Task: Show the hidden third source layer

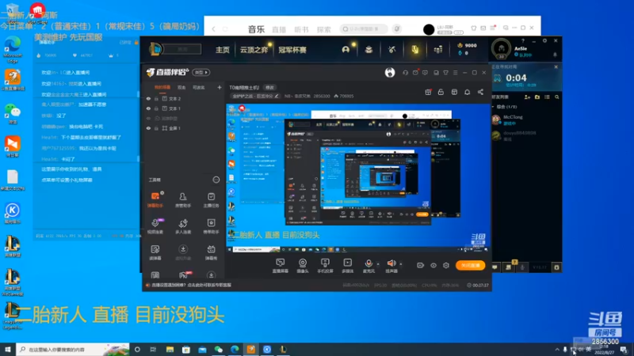Action: [x=148, y=118]
